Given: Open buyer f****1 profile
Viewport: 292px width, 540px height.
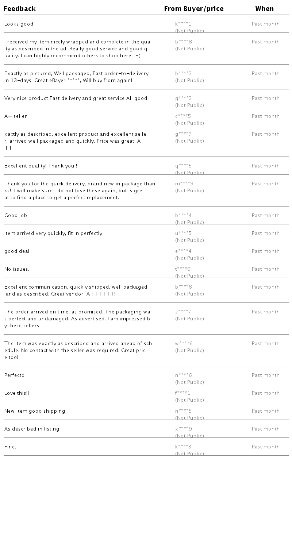Looking at the screenshot, I should (x=182, y=393).
